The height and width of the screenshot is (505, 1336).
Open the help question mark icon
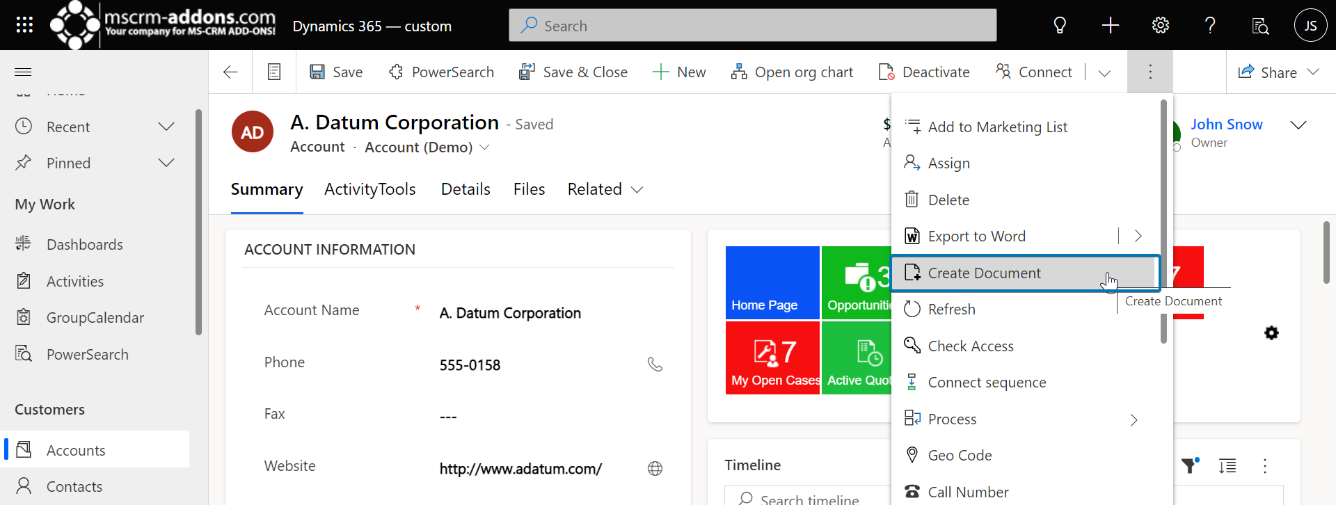1211,26
